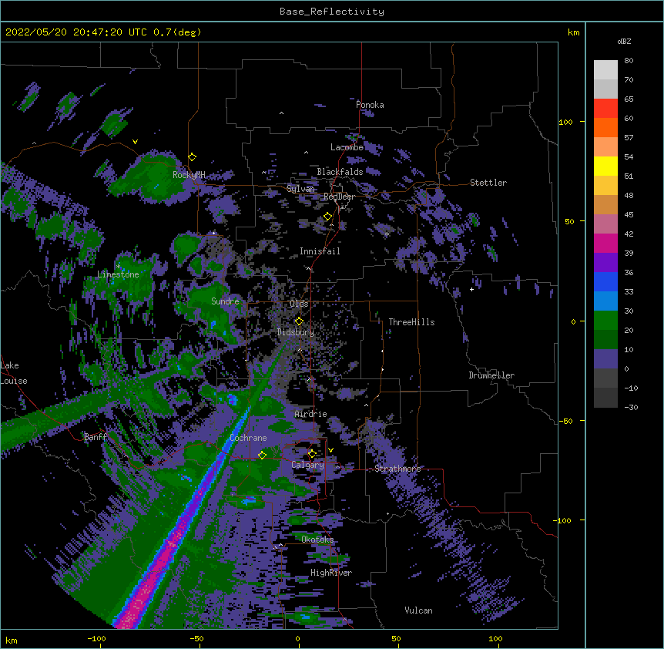Select the bright green 20-30 dBZ swatch
The height and width of the screenshot is (649, 664).
click(x=605, y=321)
